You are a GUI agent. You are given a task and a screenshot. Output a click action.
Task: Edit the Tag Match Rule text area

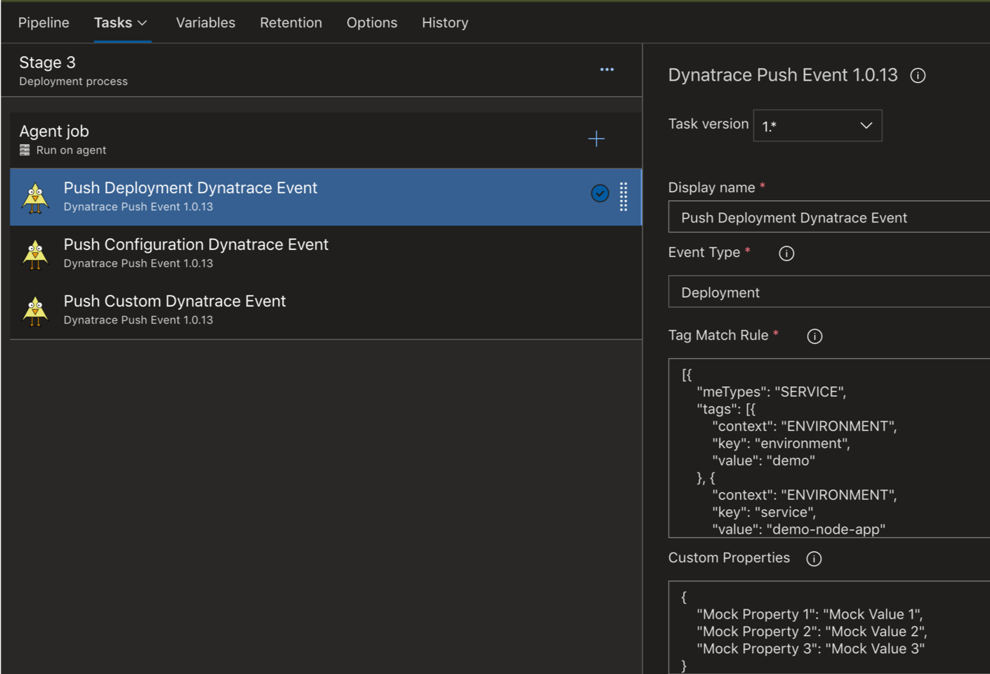tap(829, 448)
